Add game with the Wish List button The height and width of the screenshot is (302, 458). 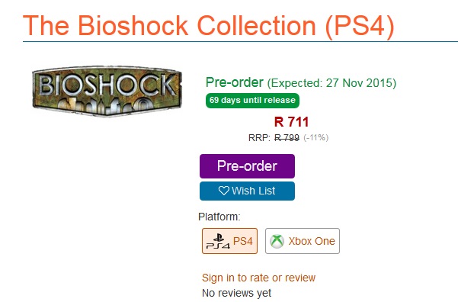coord(247,191)
